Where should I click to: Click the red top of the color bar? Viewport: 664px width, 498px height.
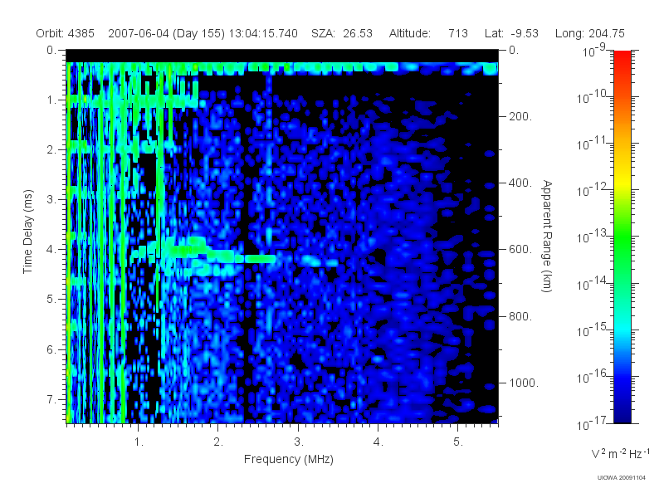[x=622, y=57]
